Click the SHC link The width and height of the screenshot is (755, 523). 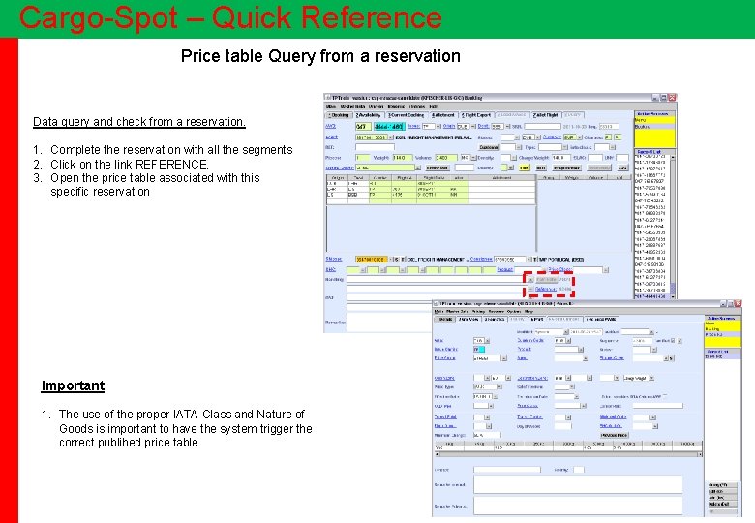click(x=331, y=269)
